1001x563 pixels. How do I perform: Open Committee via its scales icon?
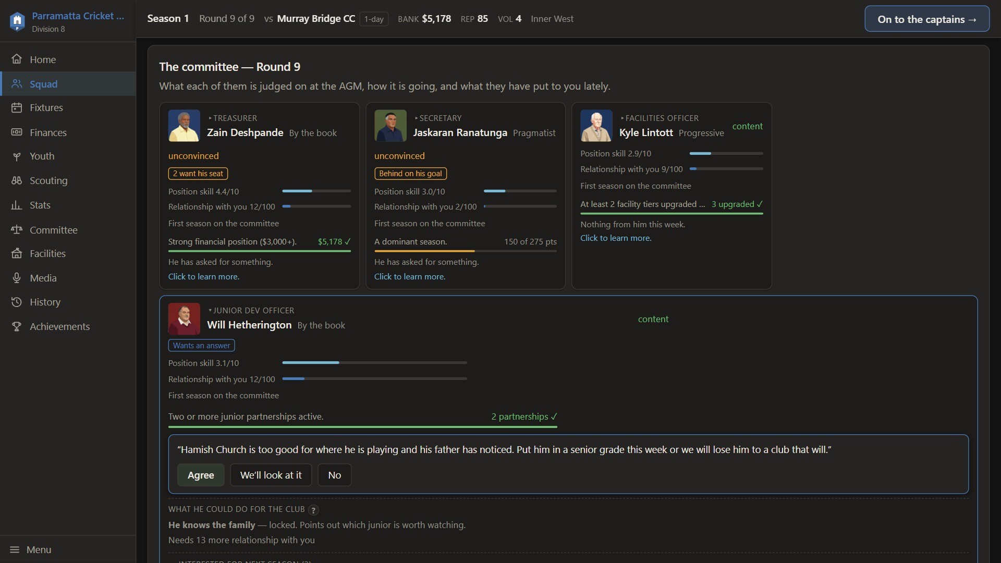[x=17, y=230]
